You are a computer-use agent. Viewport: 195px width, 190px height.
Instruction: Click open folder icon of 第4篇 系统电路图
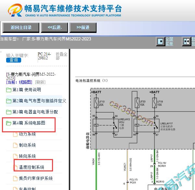pos(9,123)
